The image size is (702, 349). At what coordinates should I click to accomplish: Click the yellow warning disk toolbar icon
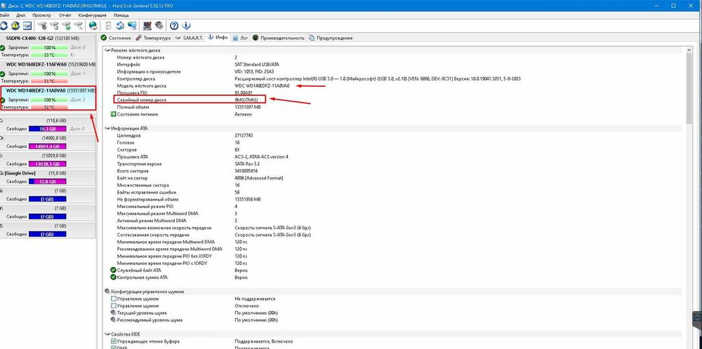(x=15, y=25)
